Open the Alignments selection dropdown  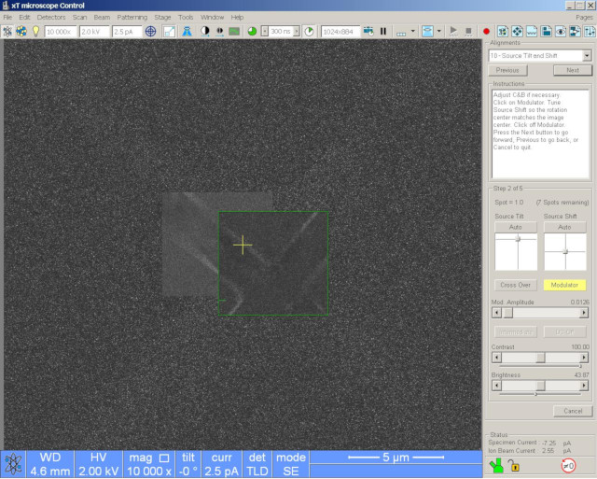coord(586,55)
